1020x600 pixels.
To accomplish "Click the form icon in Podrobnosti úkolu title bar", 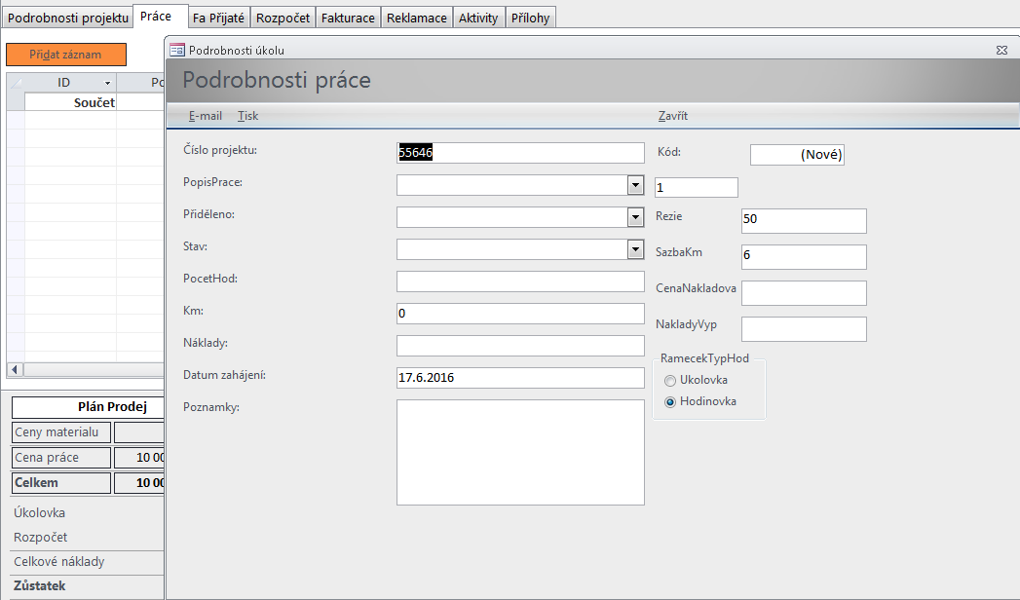I will coord(177,50).
